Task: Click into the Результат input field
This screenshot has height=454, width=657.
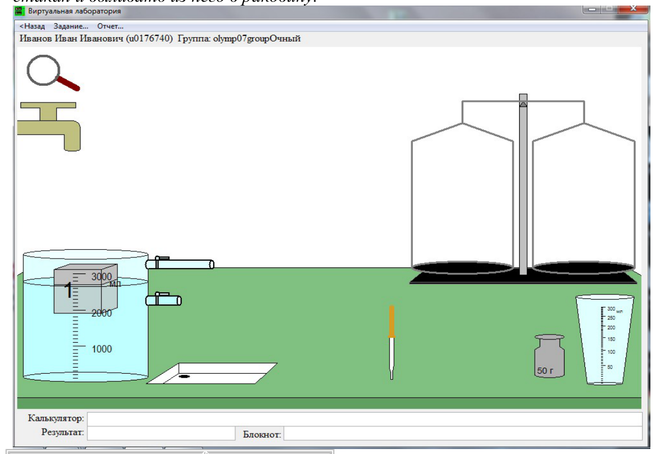Action: (x=161, y=433)
